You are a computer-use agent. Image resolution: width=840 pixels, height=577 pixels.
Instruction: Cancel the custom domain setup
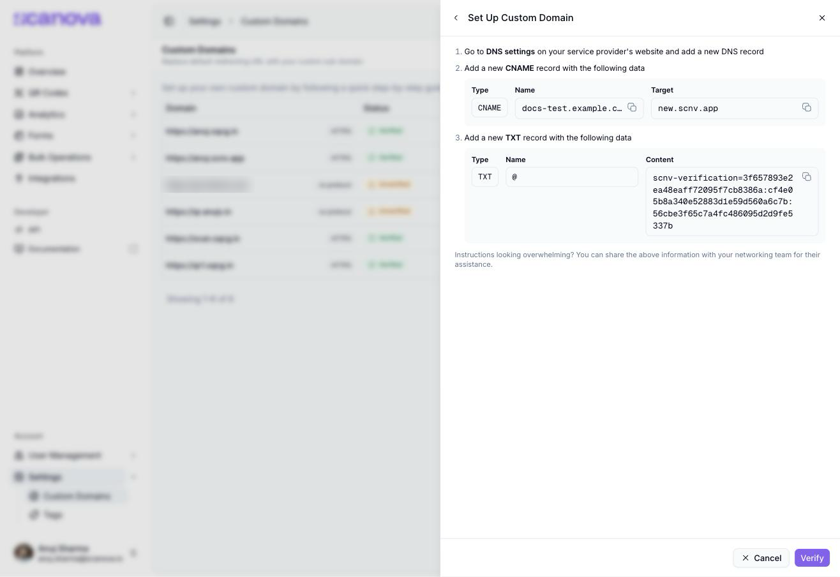[x=761, y=558]
